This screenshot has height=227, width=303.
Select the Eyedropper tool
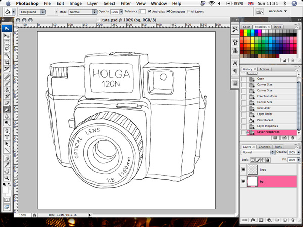7,164
